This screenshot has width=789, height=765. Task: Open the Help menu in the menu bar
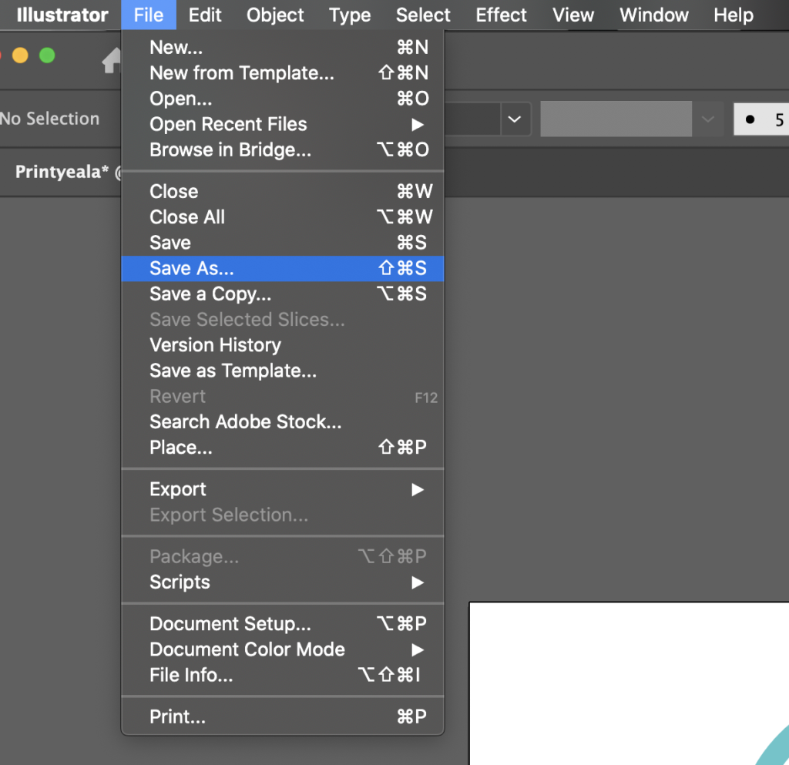733,15
